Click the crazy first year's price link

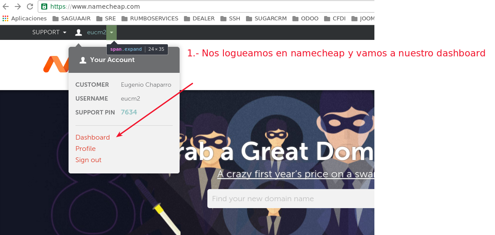click(x=295, y=174)
